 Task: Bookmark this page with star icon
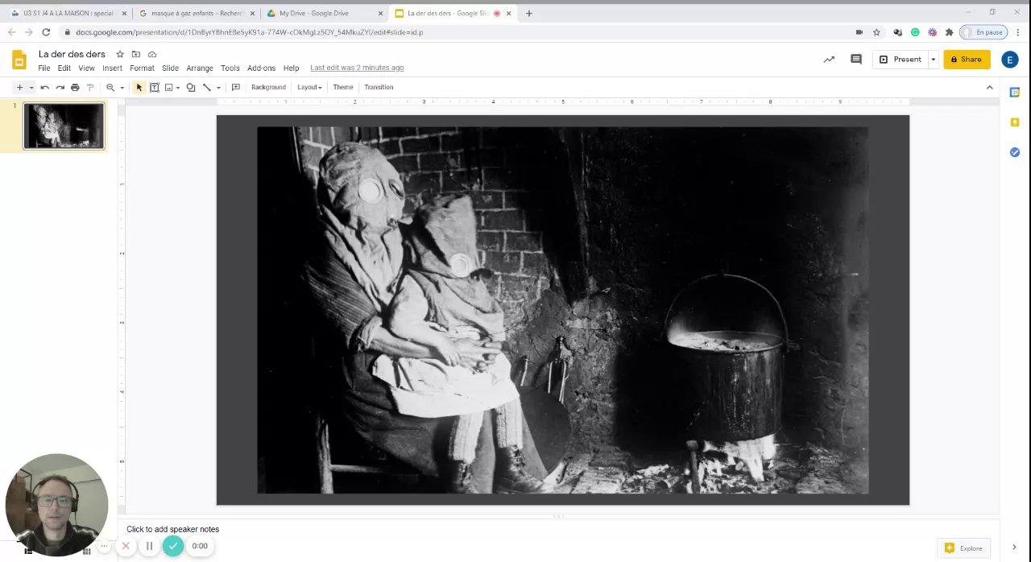pyautogui.click(x=876, y=32)
